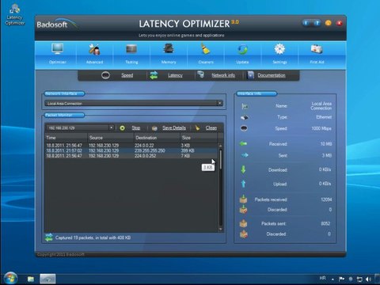380x285 pixels.
Task: Click the green Stop capture icon
Action: coord(122,128)
